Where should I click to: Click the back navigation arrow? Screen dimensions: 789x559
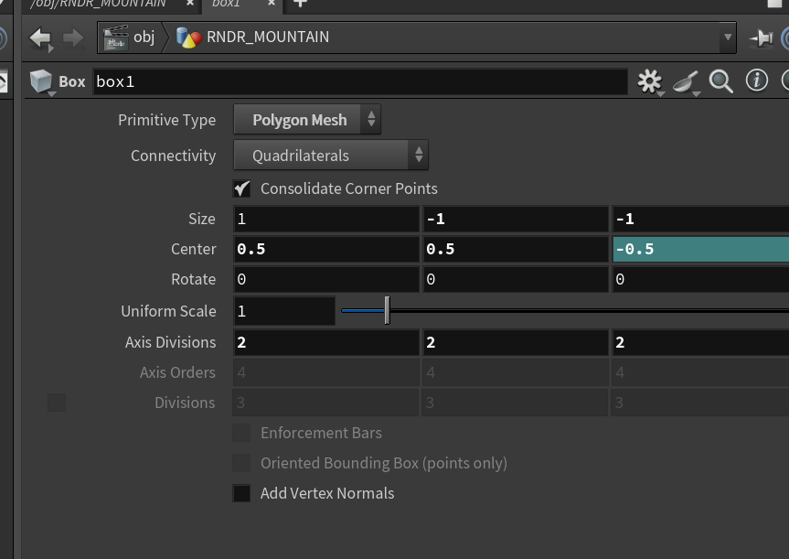click(x=40, y=38)
